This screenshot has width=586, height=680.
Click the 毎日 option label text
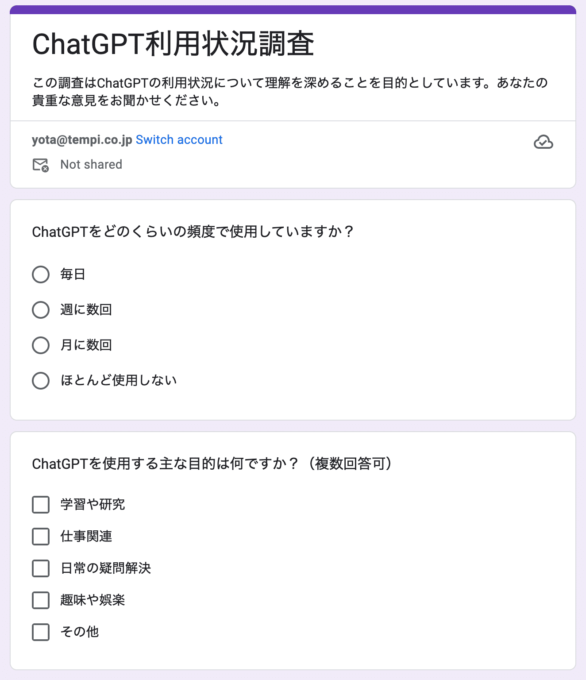click(x=73, y=274)
